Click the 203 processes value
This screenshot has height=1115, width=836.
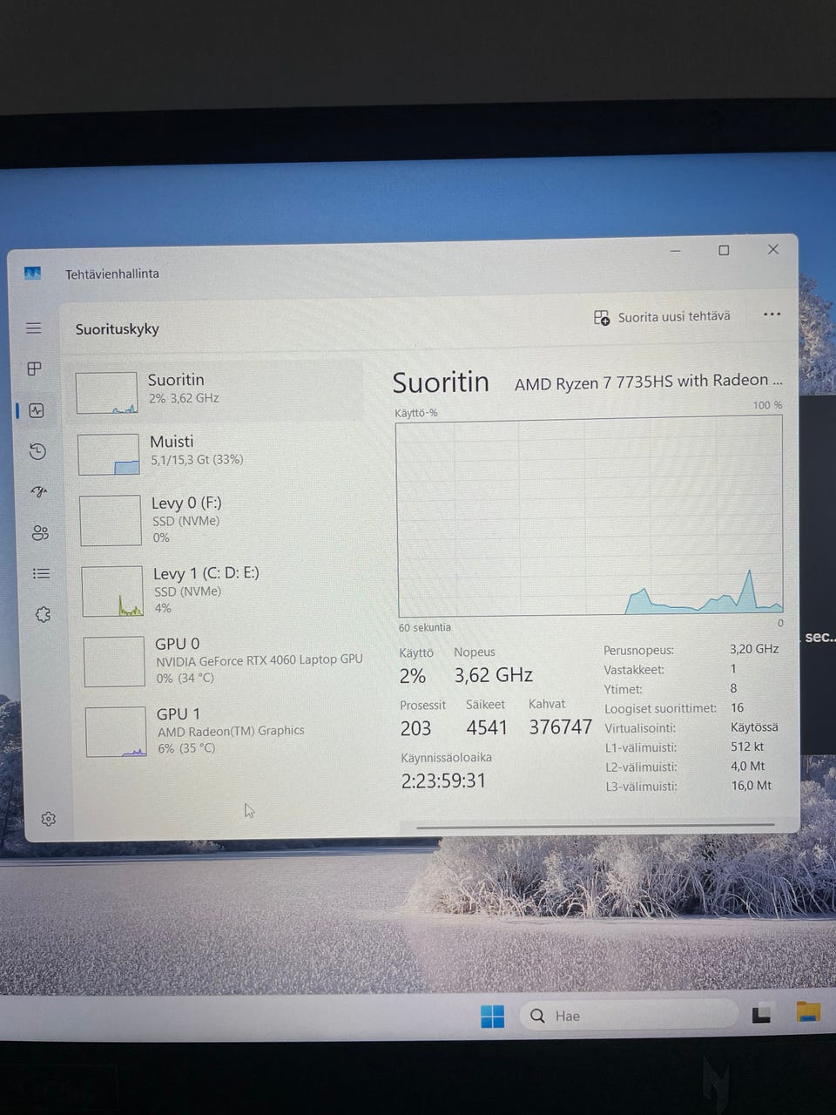(415, 728)
